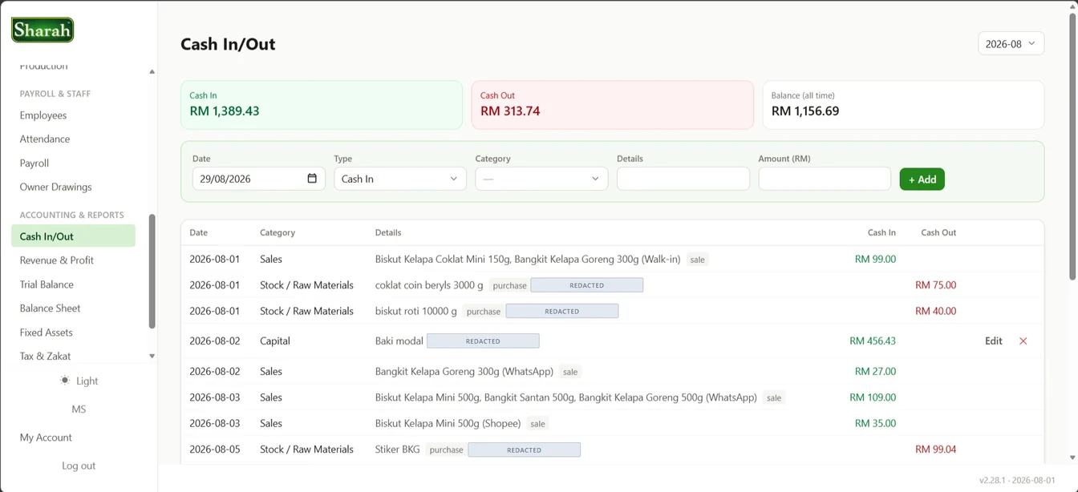Go to Attendance page
Screen dimensions: 1078x492
click(45, 139)
